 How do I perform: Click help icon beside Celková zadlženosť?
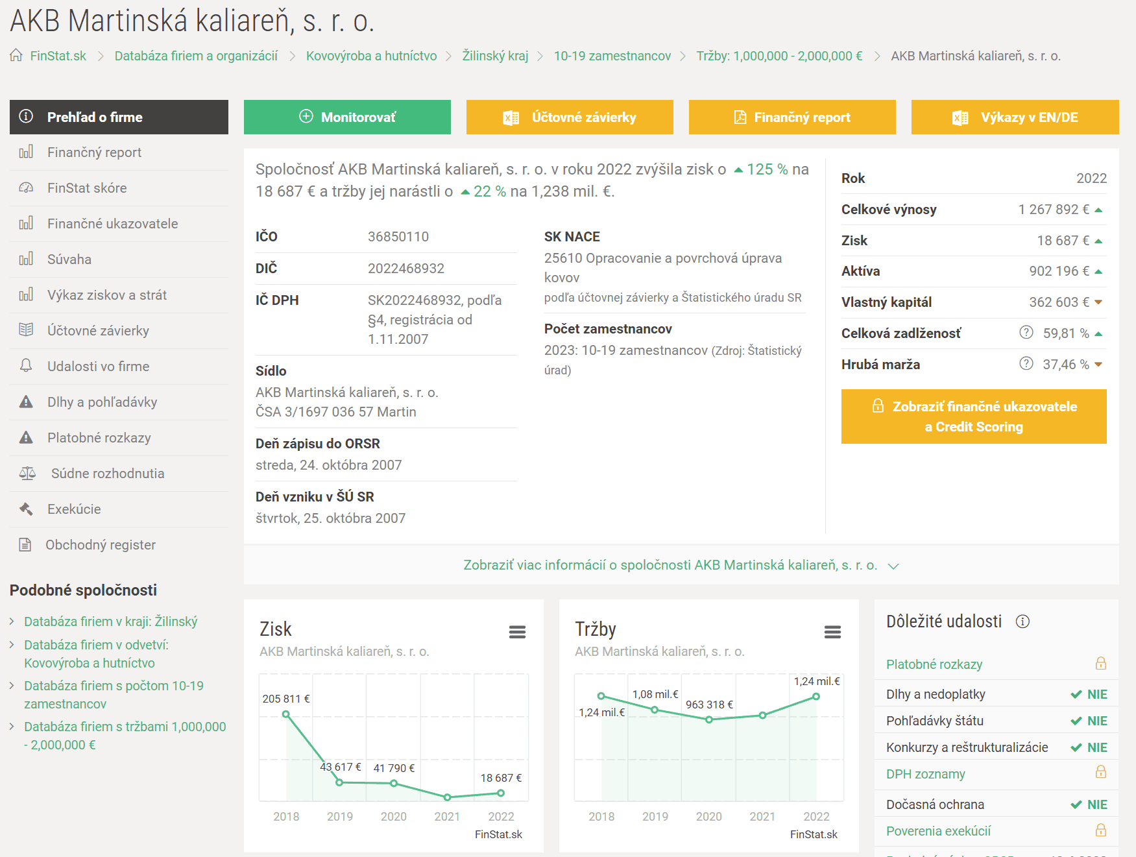coord(1026,333)
